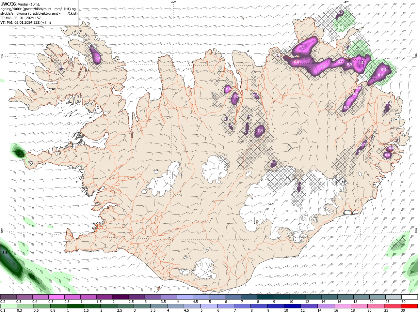418x313 pixels.
Task: Select the upper legend swatch starting at 0.2
Action: 8,297
